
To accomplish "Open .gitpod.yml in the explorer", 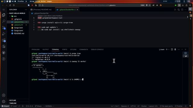I will [x=18, y=25].
